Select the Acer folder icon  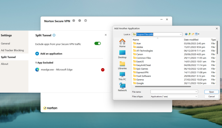pyautogui.click(x=135, y=44)
